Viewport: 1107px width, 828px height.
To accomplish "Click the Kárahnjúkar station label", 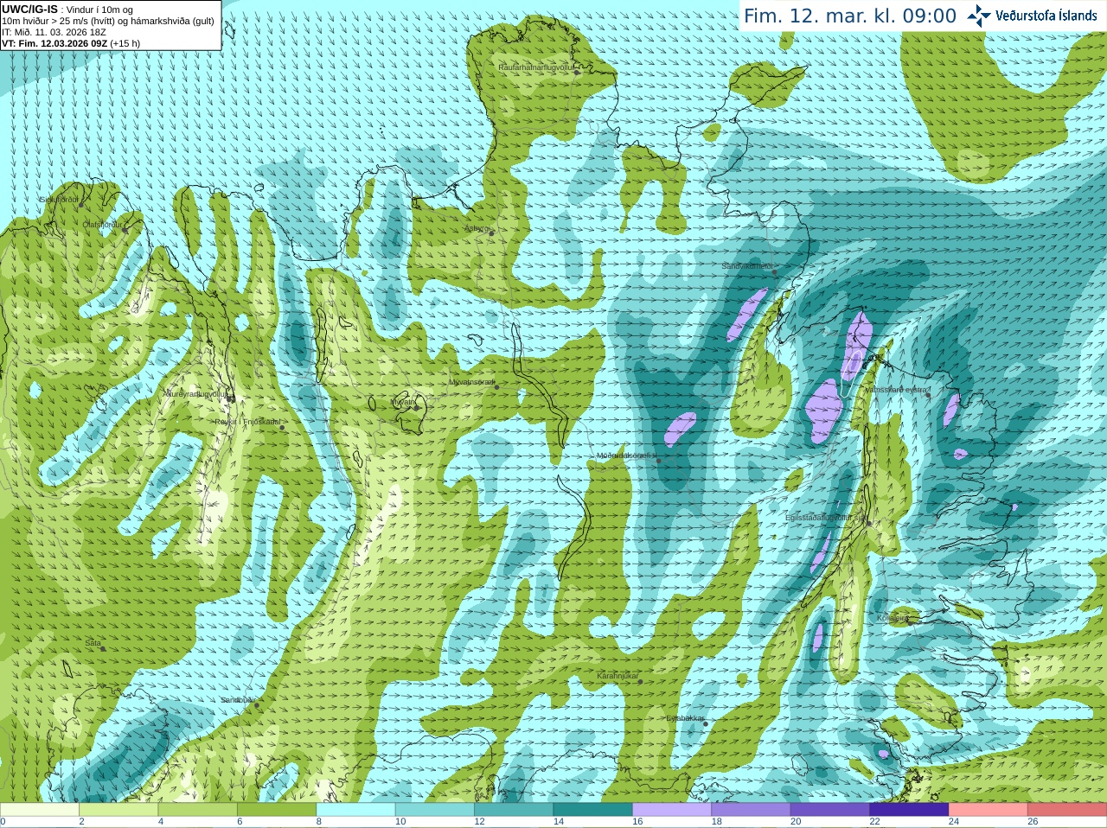I will click(x=617, y=676).
